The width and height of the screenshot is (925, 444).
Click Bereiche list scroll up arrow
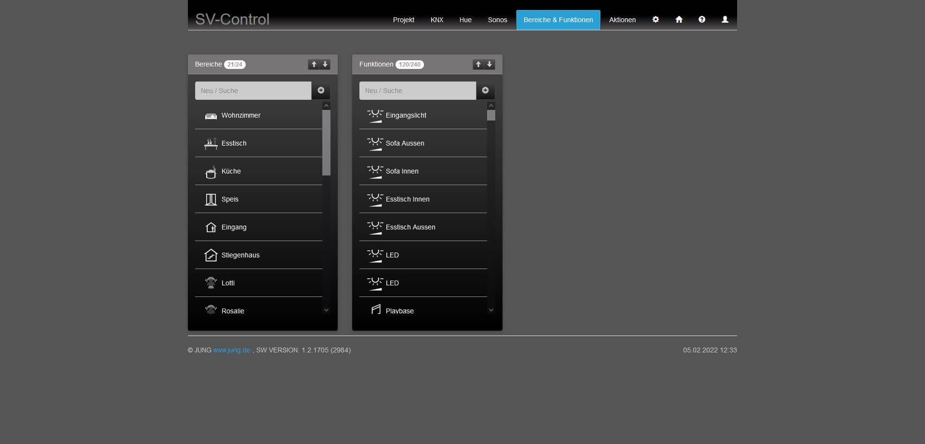point(326,106)
